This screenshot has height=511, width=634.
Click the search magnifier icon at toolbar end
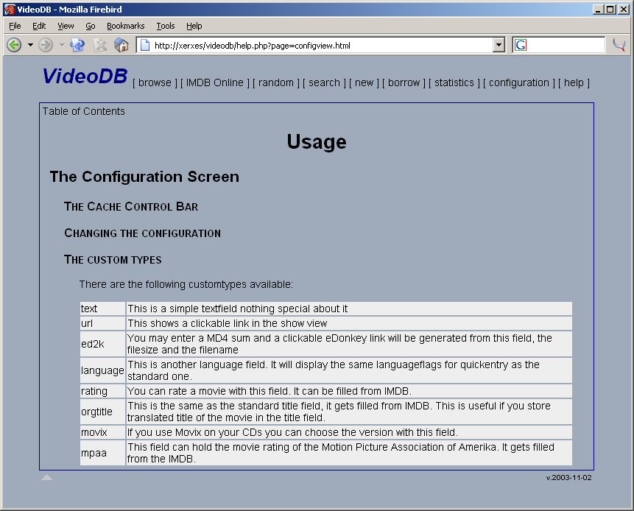pos(619,45)
